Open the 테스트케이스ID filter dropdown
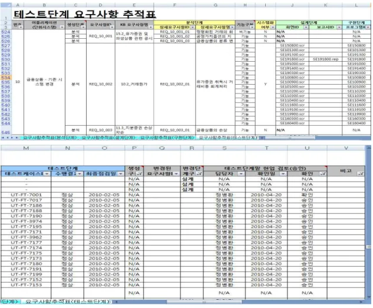373x308 pixels. (x=47, y=174)
